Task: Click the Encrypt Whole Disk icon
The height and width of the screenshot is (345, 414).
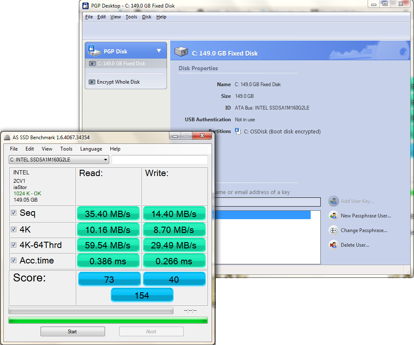Action: pyautogui.click(x=92, y=82)
